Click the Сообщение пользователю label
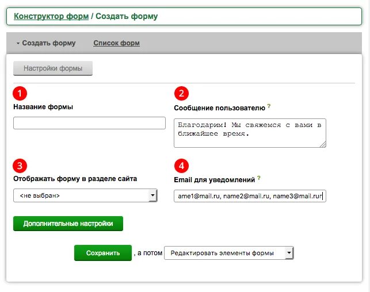Viewport: 370px width, 292px height. click(219, 108)
